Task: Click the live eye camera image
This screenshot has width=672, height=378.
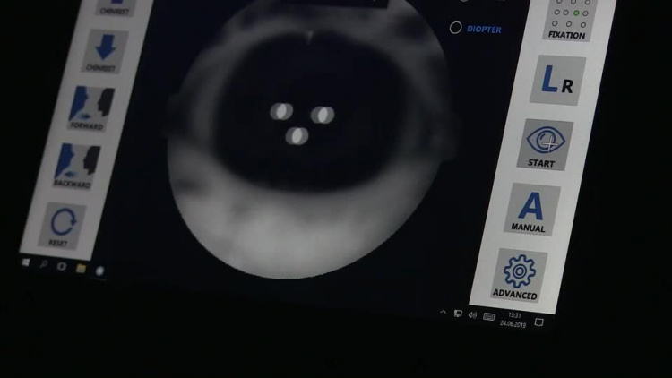Action: pyautogui.click(x=306, y=142)
